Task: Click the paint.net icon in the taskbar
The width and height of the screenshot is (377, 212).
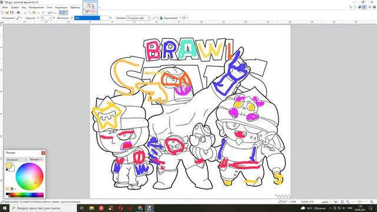Action: tap(149, 208)
